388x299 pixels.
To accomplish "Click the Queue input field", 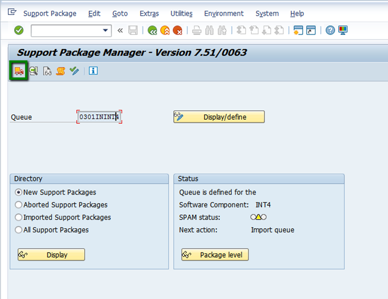I will [x=99, y=117].
